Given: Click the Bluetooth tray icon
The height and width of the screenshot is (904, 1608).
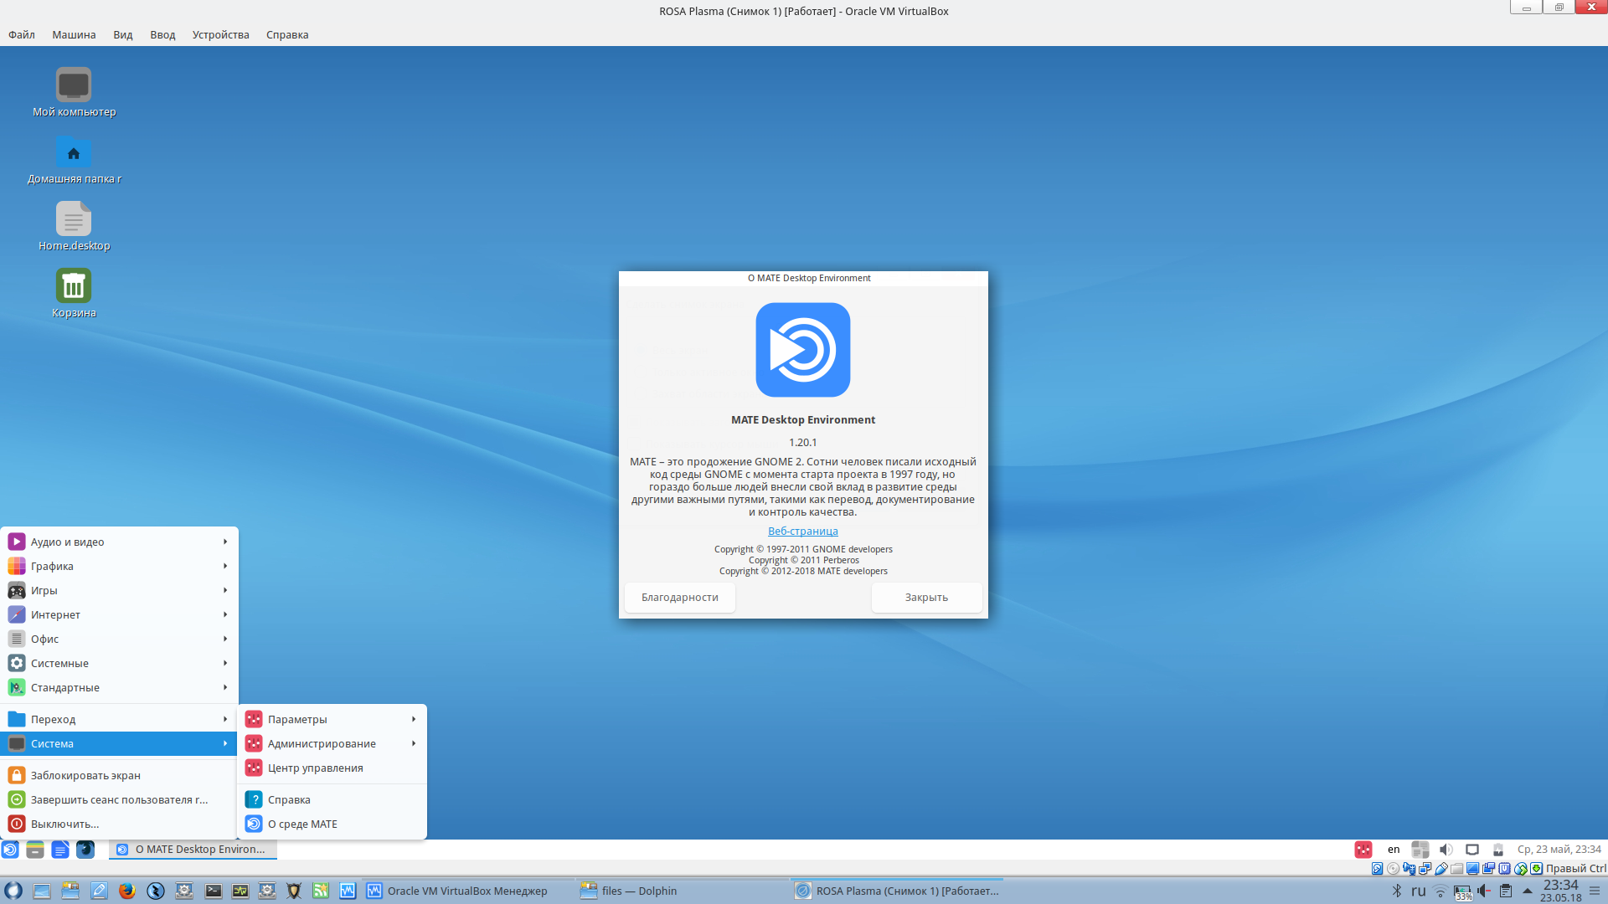Looking at the screenshot, I should pyautogui.click(x=1396, y=891).
